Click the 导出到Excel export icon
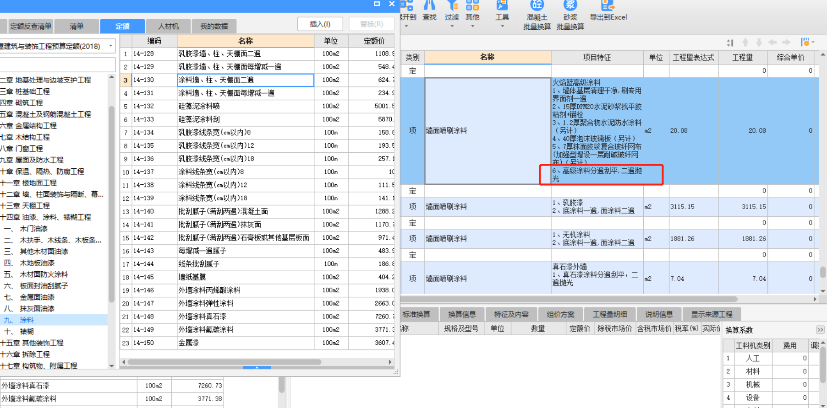Screen dimensions: 827x408 coord(608,5)
